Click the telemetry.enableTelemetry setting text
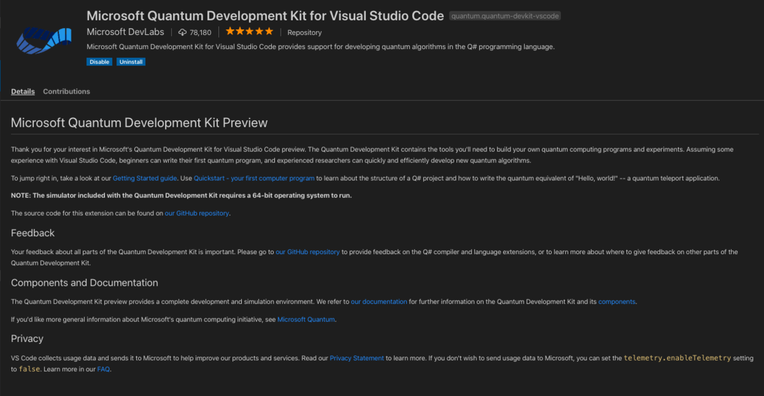The image size is (764, 396). [677, 358]
